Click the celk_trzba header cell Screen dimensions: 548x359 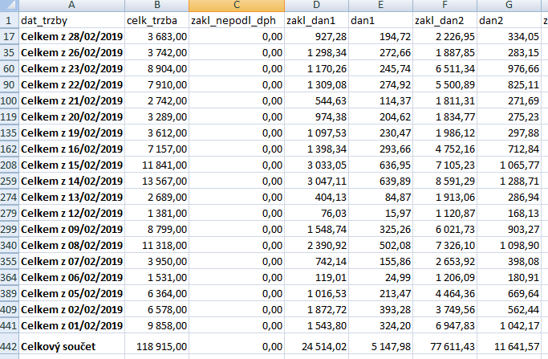(x=156, y=20)
